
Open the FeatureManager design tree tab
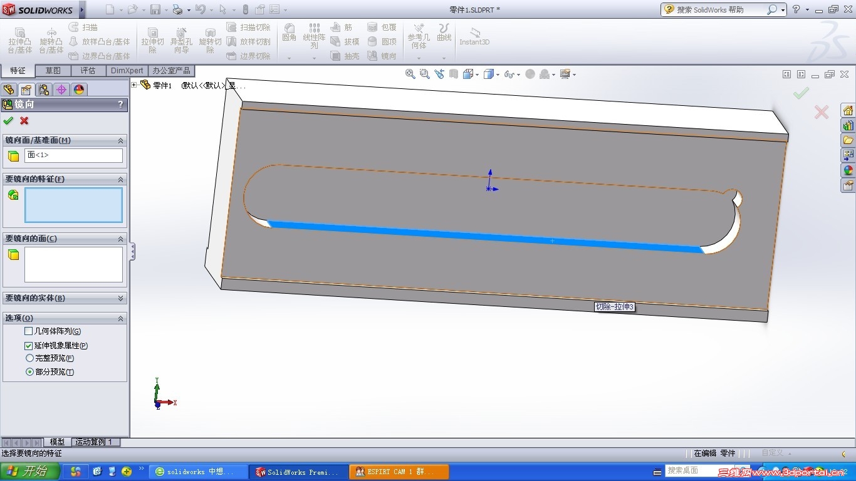click(x=9, y=90)
